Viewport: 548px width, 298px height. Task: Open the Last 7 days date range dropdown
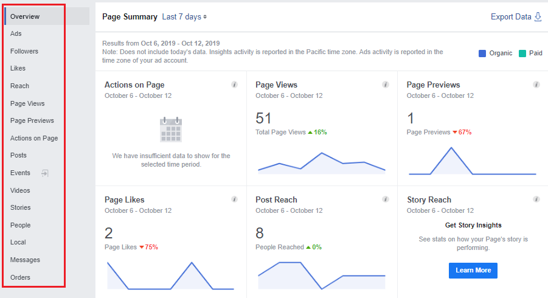(184, 17)
